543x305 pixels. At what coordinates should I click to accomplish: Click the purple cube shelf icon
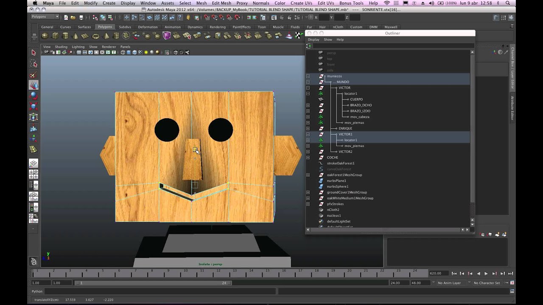click(x=167, y=36)
